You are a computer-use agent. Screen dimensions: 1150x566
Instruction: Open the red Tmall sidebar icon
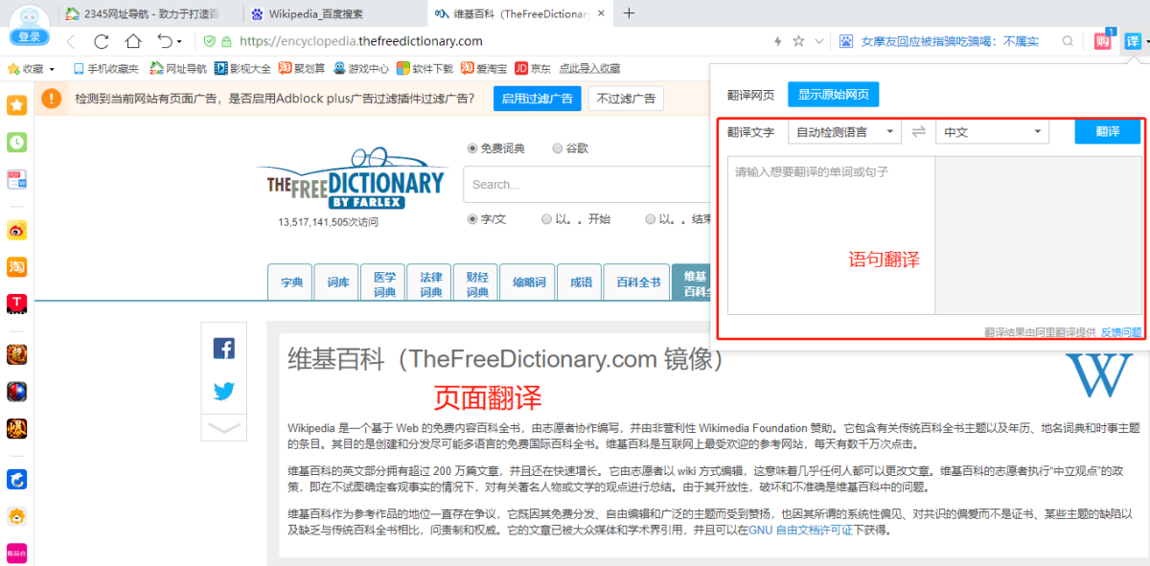point(16,304)
